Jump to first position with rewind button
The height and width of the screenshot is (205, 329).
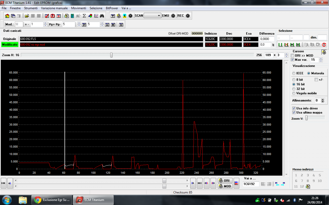coord(4,183)
